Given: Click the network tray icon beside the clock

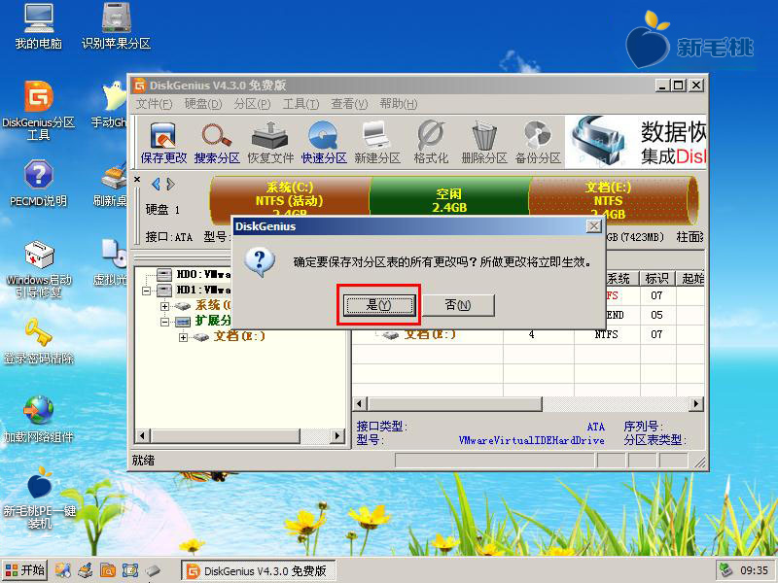Looking at the screenshot, I should coord(726,569).
